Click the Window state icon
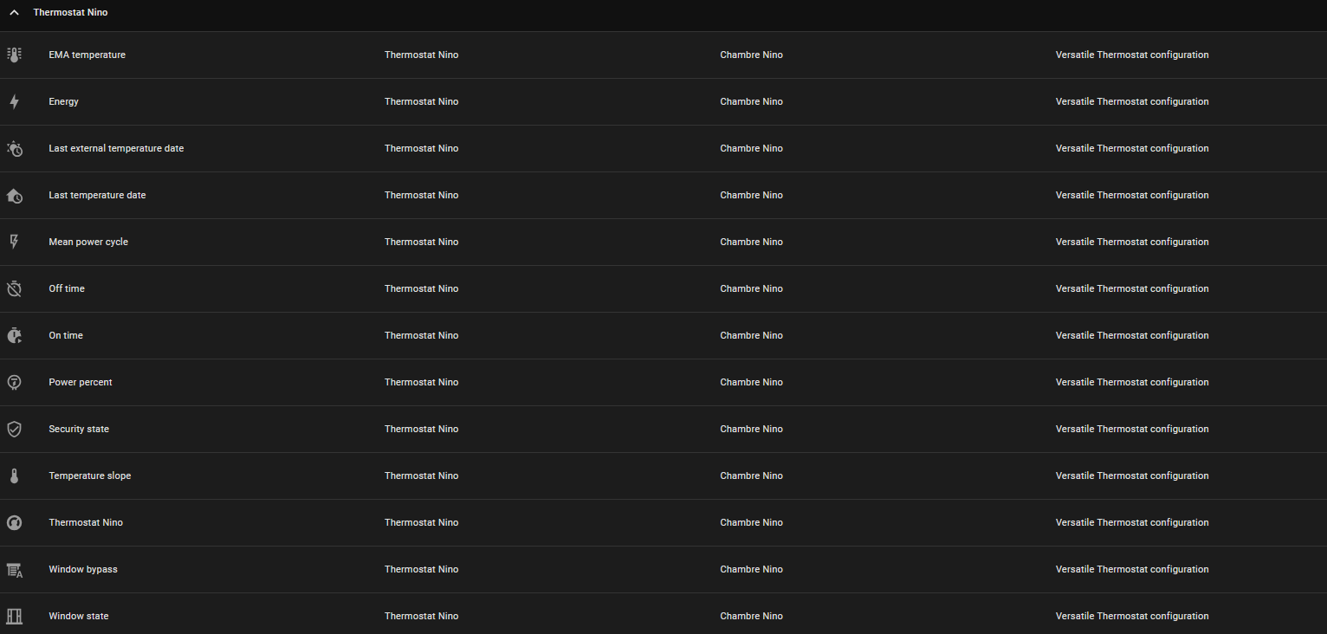The height and width of the screenshot is (634, 1327). click(14, 616)
